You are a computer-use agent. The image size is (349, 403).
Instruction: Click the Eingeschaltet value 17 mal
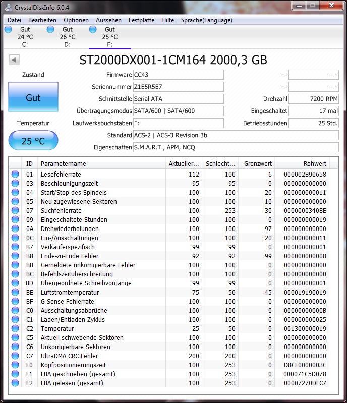pos(314,111)
